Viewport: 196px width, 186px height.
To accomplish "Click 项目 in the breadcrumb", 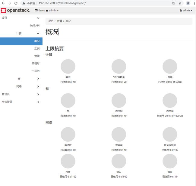I will (x=51, y=21).
